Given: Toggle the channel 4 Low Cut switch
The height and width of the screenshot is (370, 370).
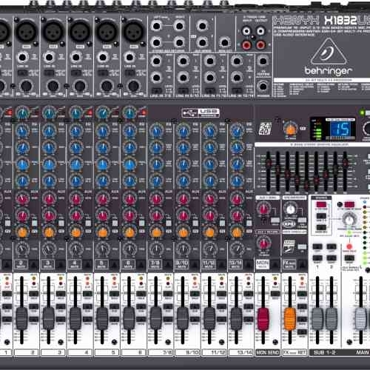Looking at the screenshot, I should tap(75, 73).
